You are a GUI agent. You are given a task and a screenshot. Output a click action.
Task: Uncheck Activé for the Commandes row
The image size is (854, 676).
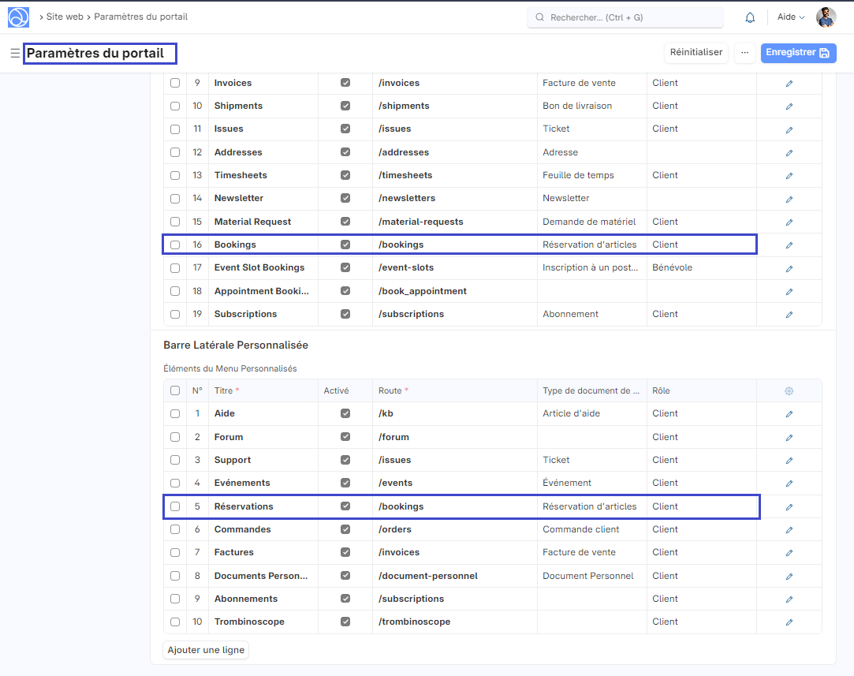pyautogui.click(x=345, y=529)
